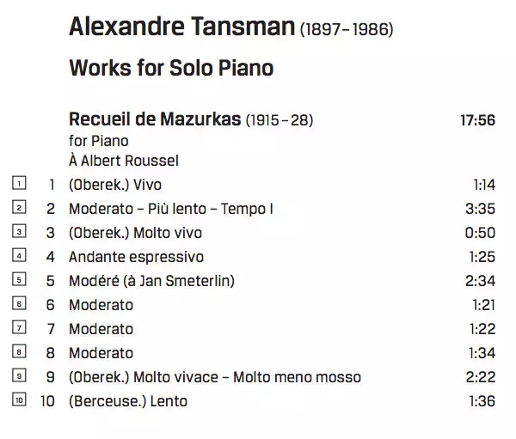Select the '(Oberek.) Vivo' track title
The width and height of the screenshot is (516, 439).
115,185
